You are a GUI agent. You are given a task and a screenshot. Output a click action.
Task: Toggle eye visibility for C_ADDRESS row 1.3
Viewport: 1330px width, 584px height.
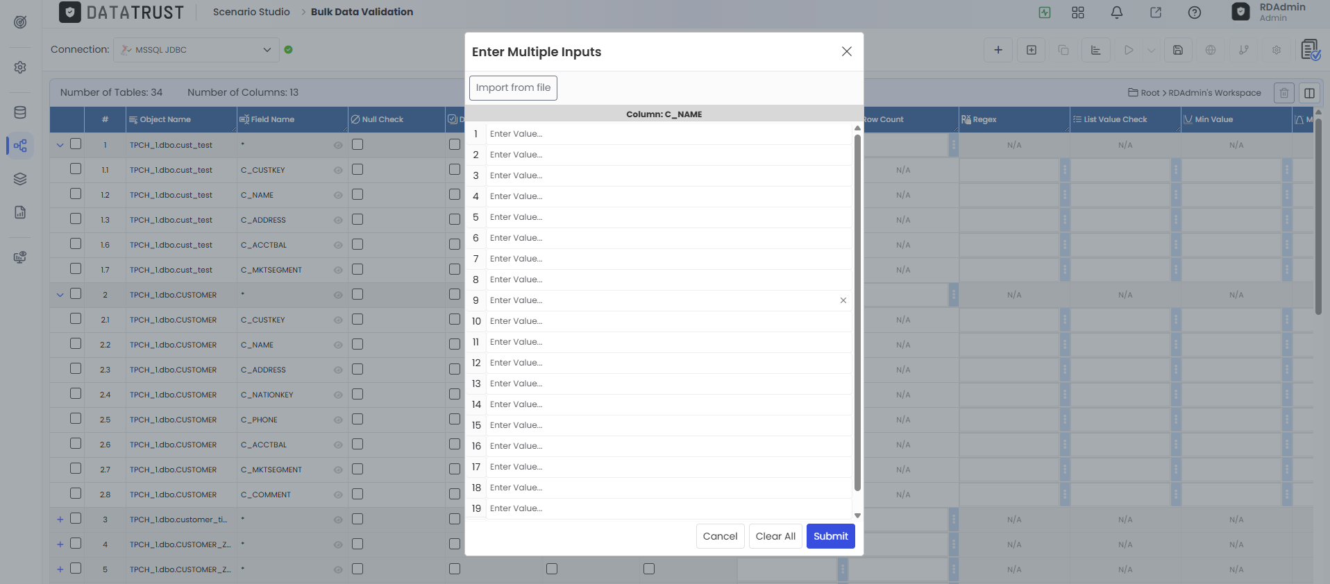[338, 220]
